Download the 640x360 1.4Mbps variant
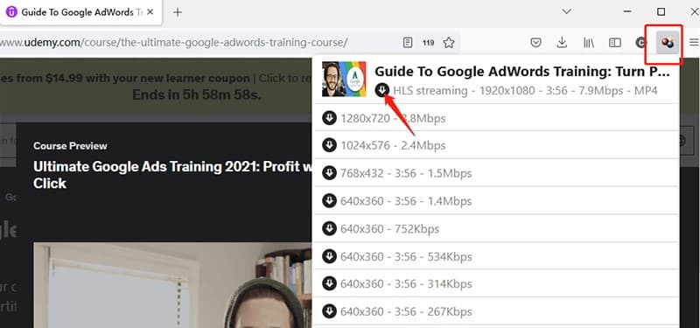700x328 pixels. coord(329,201)
